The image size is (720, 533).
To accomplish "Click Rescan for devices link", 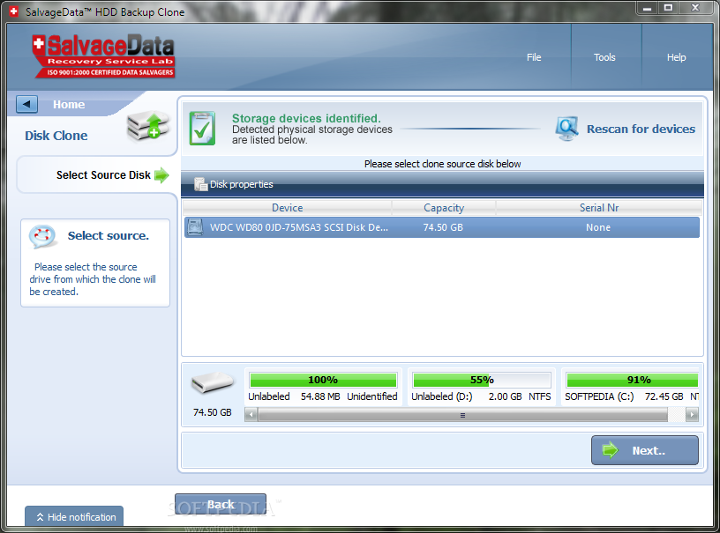I will pos(641,129).
